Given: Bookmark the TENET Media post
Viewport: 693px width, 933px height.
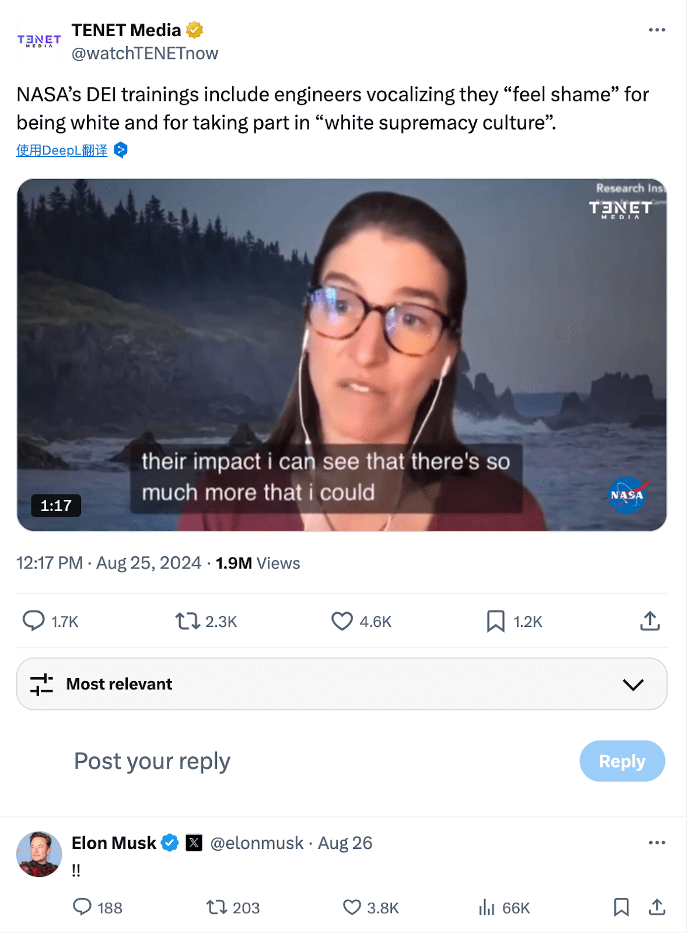Looking at the screenshot, I should coord(495,621).
